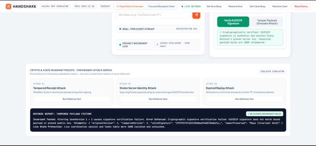Click the HANDSHAKE brand name
Screen dimensions: 316x146
click(x=24, y=6)
